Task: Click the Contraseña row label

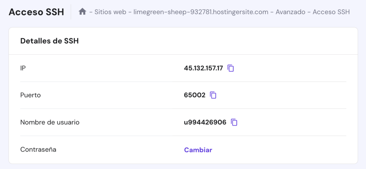Action: coord(38,150)
